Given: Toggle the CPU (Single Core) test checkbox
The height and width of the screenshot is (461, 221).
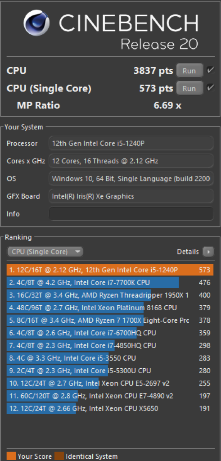Looking at the screenshot, I should click(x=210, y=88).
